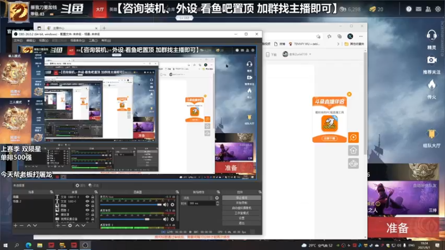The width and height of the screenshot is (445, 250).
Task: Add a new scene with plus button
Action: click(16, 226)
